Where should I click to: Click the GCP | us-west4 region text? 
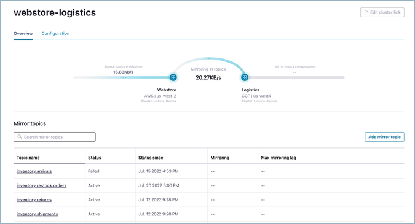tap(256, 96)
